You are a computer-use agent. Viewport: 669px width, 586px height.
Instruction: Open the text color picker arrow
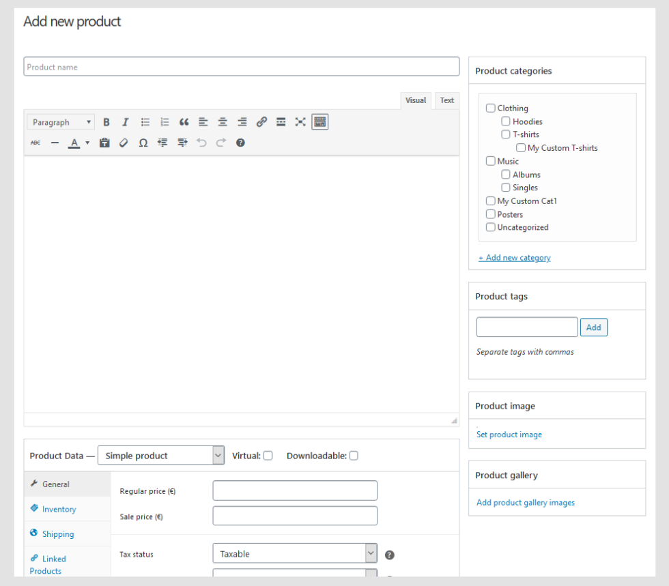coord(87,143)
